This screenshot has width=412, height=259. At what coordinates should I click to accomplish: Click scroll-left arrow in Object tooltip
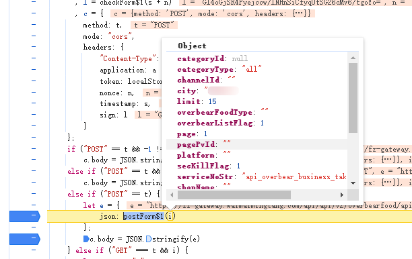[x=172, y=195]
